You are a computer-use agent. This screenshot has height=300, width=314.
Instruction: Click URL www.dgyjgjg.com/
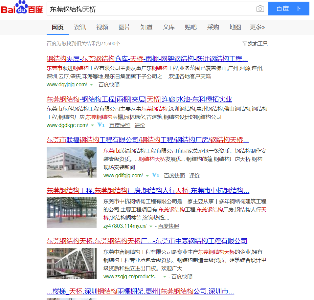click(x=67, y=85)
